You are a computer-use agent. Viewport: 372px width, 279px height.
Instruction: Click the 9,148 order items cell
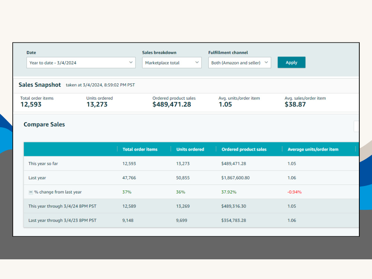point(128,220)
